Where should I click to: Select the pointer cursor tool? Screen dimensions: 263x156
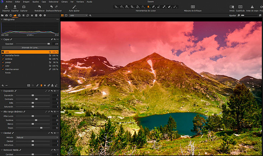coord(116,7)
